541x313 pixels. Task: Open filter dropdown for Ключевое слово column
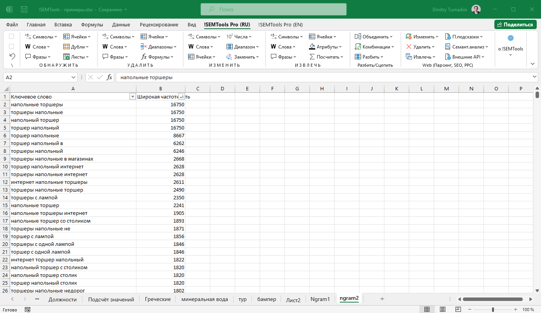[x=132, y=97]
